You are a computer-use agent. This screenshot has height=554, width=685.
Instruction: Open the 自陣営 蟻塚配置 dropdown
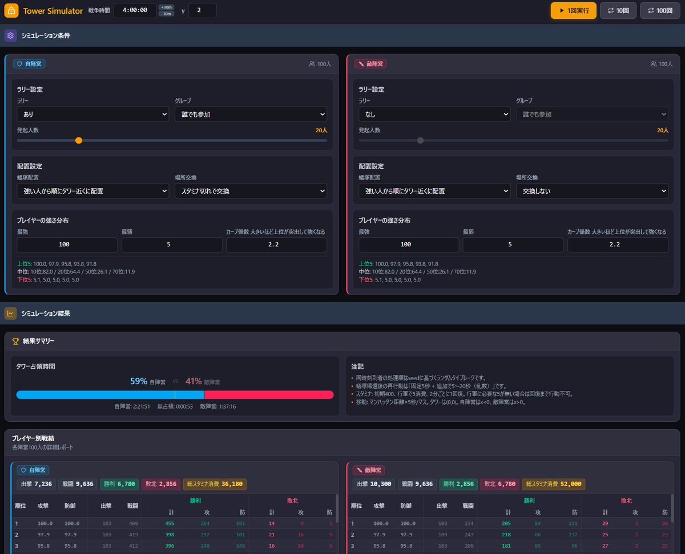click(x=92, y=191)
